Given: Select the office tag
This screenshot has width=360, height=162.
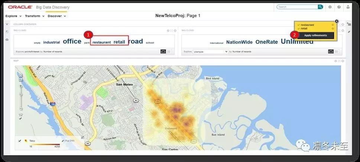Looking at the screenshot, I should click(x=72, y=41).
